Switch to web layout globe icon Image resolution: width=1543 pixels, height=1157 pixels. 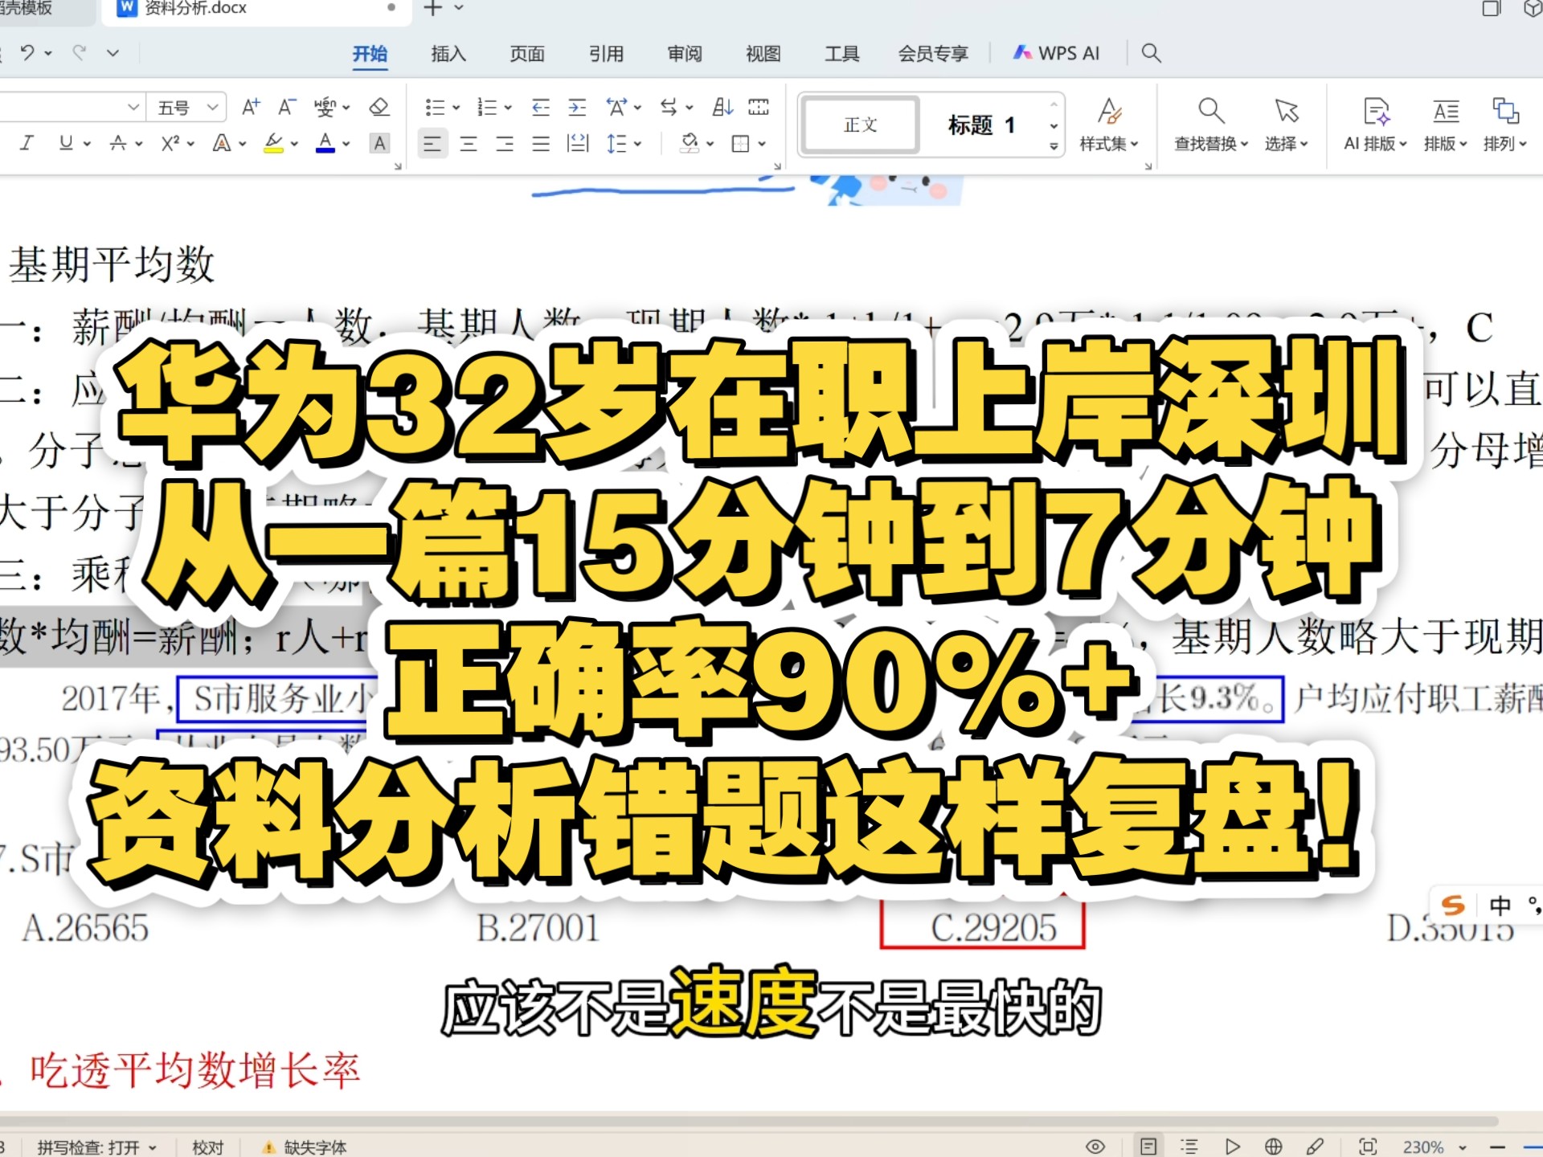(1273, 1147)
